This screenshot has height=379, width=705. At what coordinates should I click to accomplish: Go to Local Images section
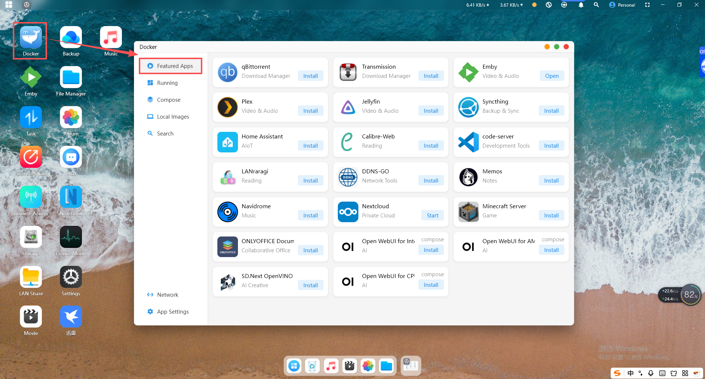pos(171,117)
